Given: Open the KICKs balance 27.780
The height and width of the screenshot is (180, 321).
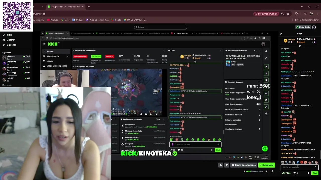Looking at the screenshot, I should click(286, 173).
